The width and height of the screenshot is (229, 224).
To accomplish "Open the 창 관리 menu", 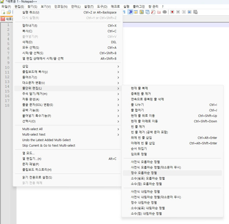I will [153, 6].
